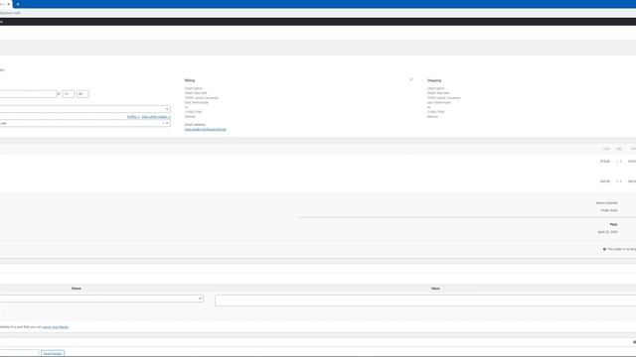Screen dimensions: 636x357
Task: Click the Paid label in order totals
Action: pos(613,224)
